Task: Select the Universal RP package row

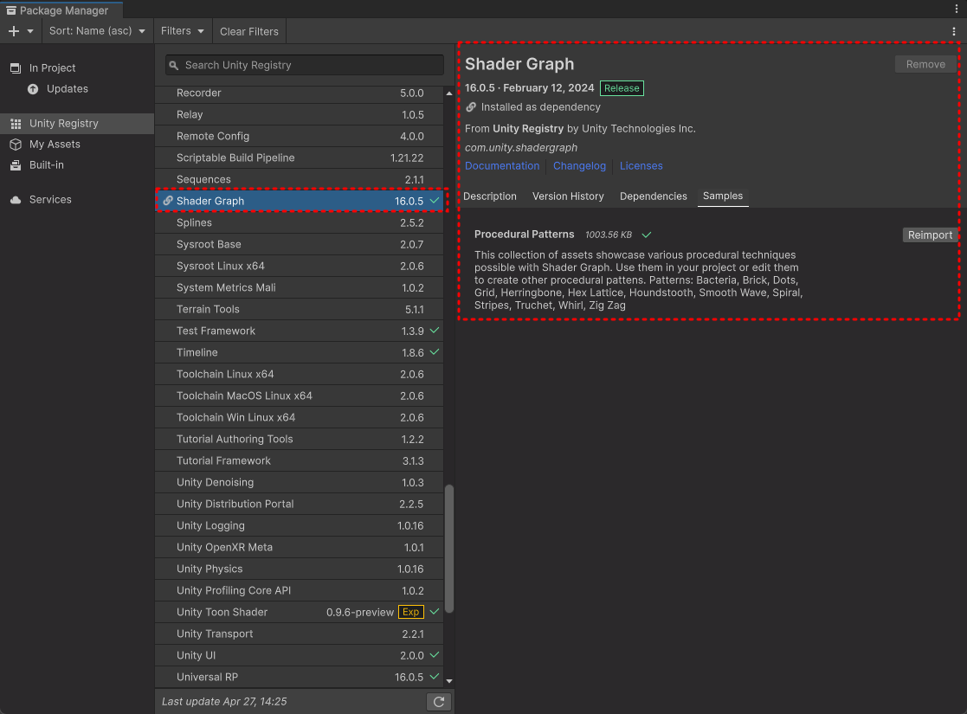Action: pos(300,677)
